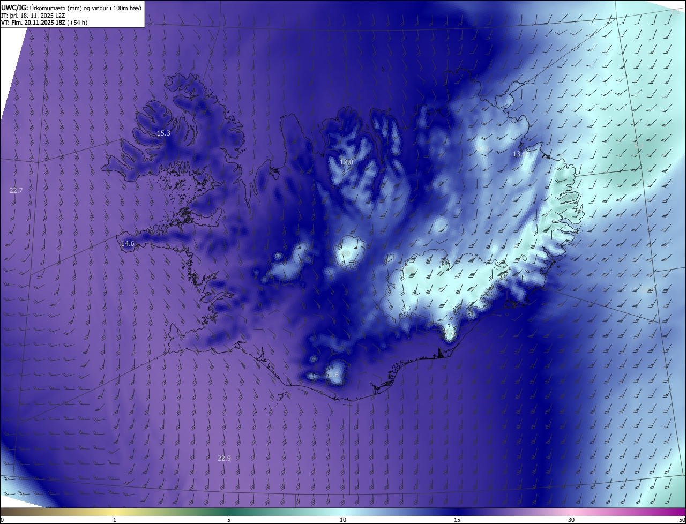Click the '30' tick on the color scale
686x524 pixels.
coord(571,520)
